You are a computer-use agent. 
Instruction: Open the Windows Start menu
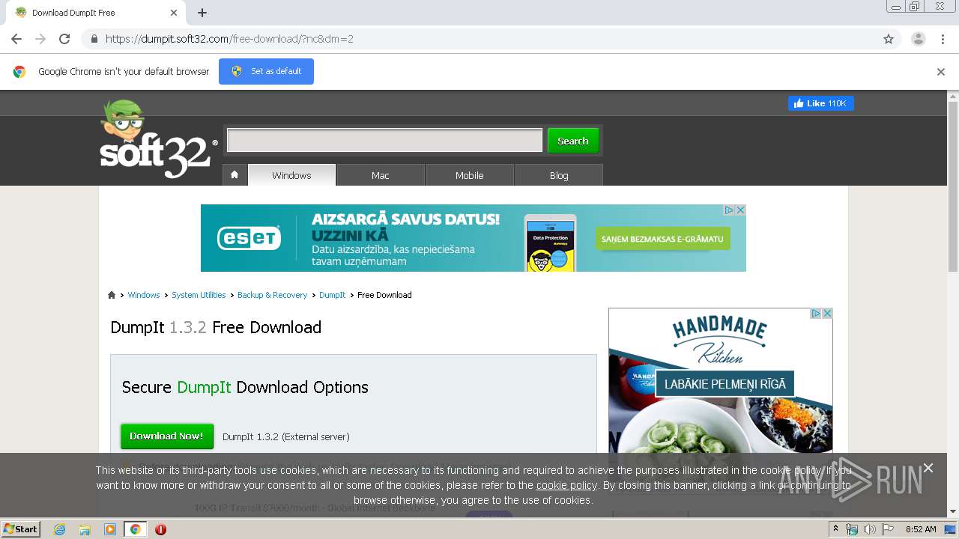pos(21,529)
